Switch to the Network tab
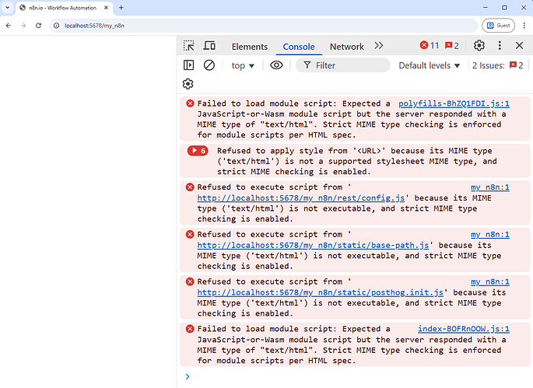Screen dimensions: 533x388 click(x=346, y=47)
